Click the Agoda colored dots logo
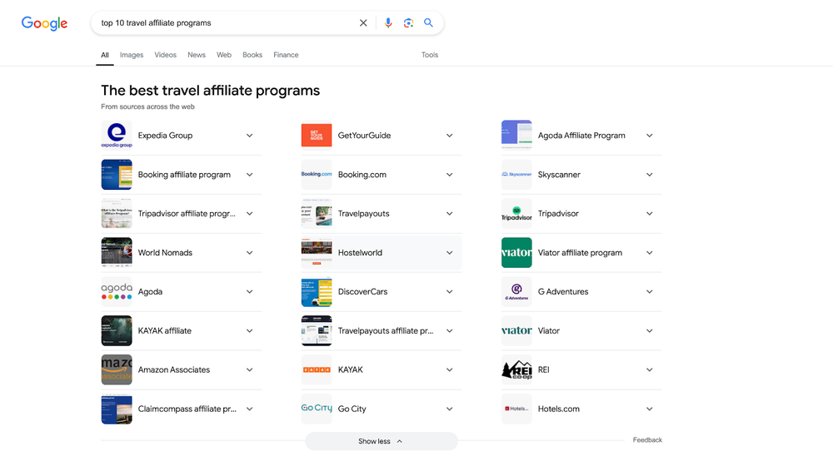 click(117, 291)
